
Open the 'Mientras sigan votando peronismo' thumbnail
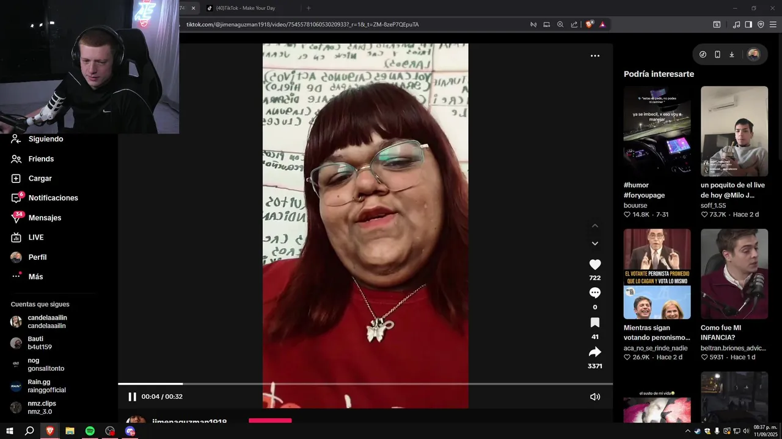657,274
